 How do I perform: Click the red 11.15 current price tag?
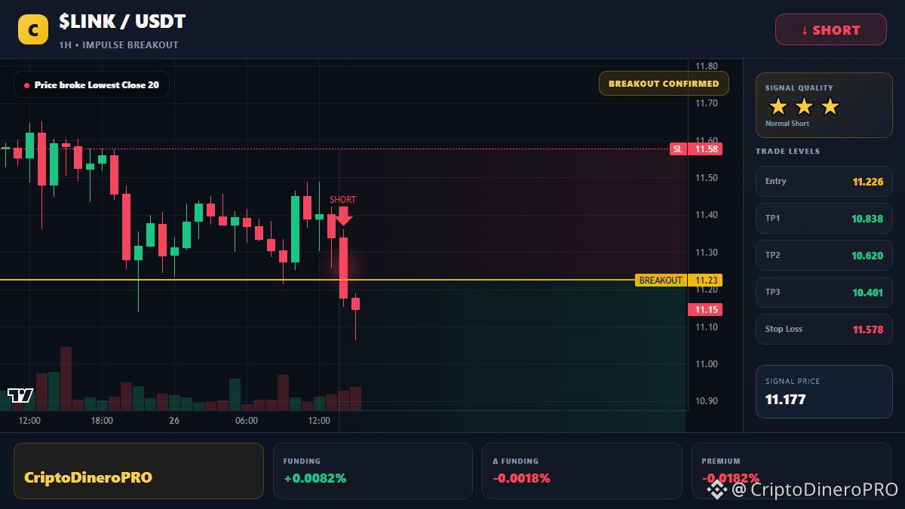click(705, 309)
